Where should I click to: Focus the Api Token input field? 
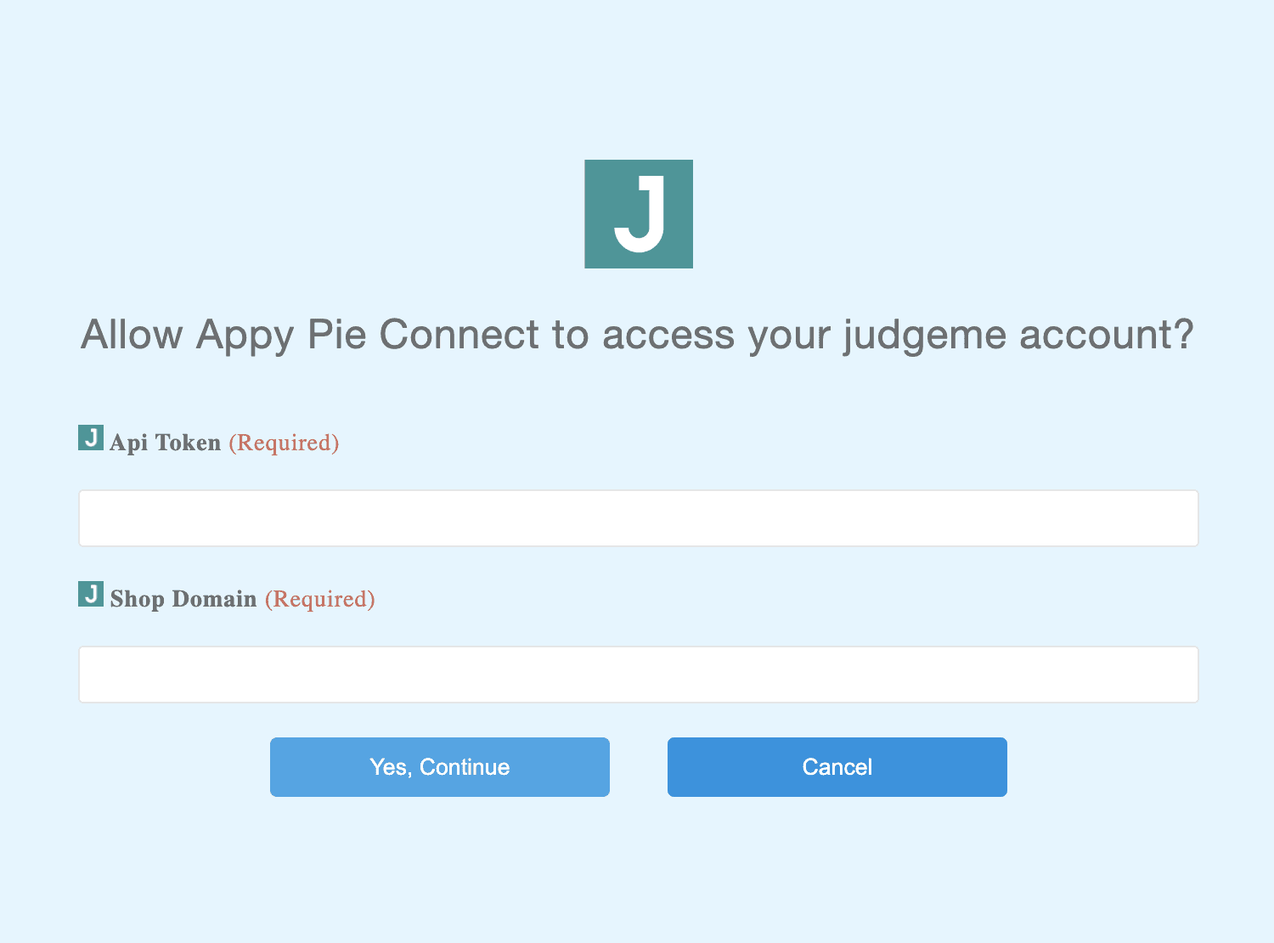click(639, 518)
